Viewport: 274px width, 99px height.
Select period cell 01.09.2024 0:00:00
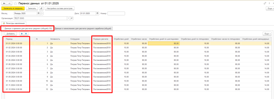pos(20,77)
